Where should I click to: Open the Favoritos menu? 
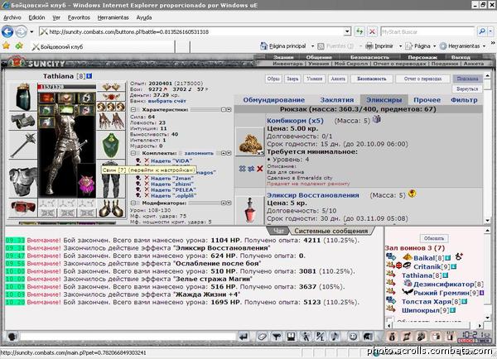[79, 17]
